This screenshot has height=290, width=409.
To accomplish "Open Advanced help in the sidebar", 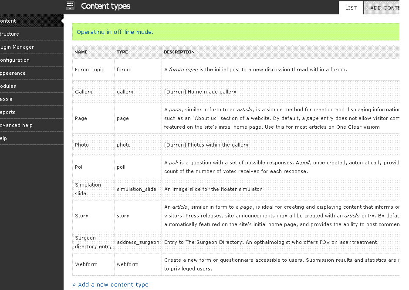I will (17, 125).
